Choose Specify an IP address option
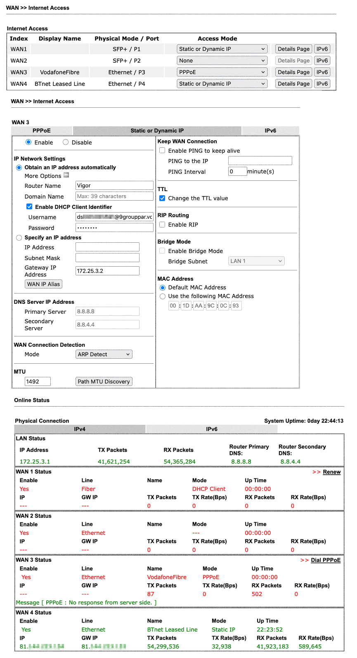357x658 pixels. click(x=19, y=238)
